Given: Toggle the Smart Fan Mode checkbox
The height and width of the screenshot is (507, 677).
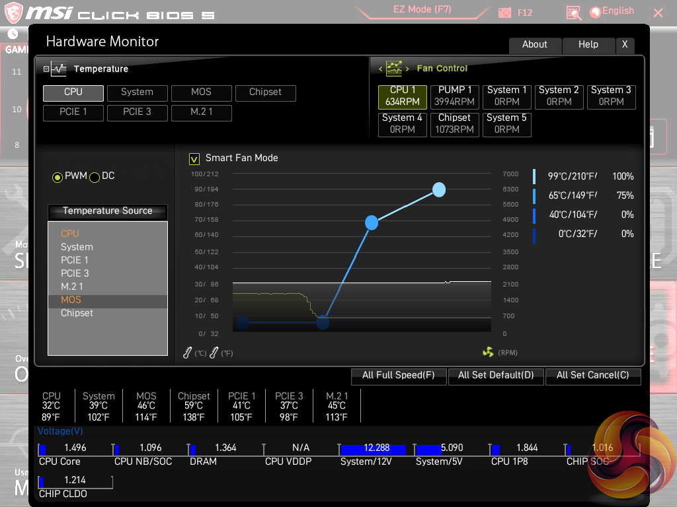Looking at the screenshot, I should [x=194, y=158].
